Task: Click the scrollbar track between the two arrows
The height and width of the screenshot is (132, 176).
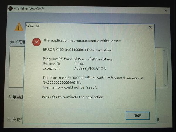Action: 165,68
